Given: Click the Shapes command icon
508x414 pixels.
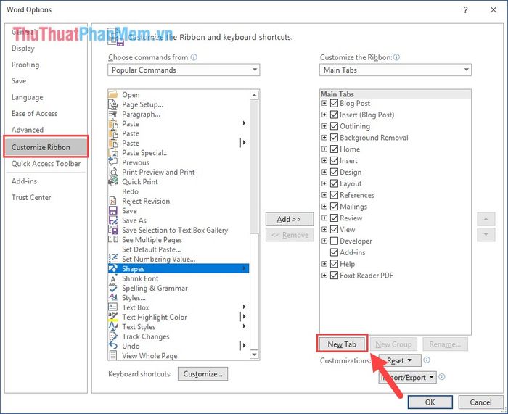Looking at the screenshot, I should 113,269.
